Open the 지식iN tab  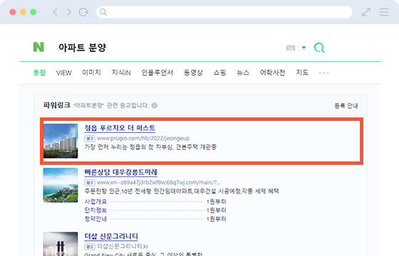click(x=121, y=73)
